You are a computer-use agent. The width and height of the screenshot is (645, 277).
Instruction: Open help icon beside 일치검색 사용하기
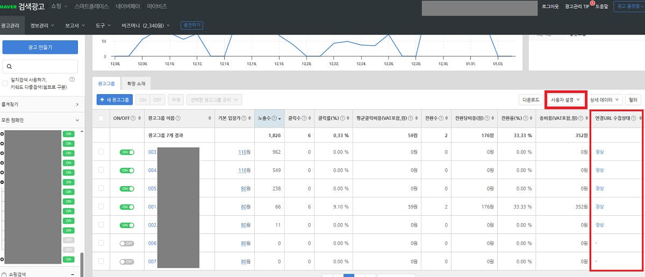click(x=72, y=80)
